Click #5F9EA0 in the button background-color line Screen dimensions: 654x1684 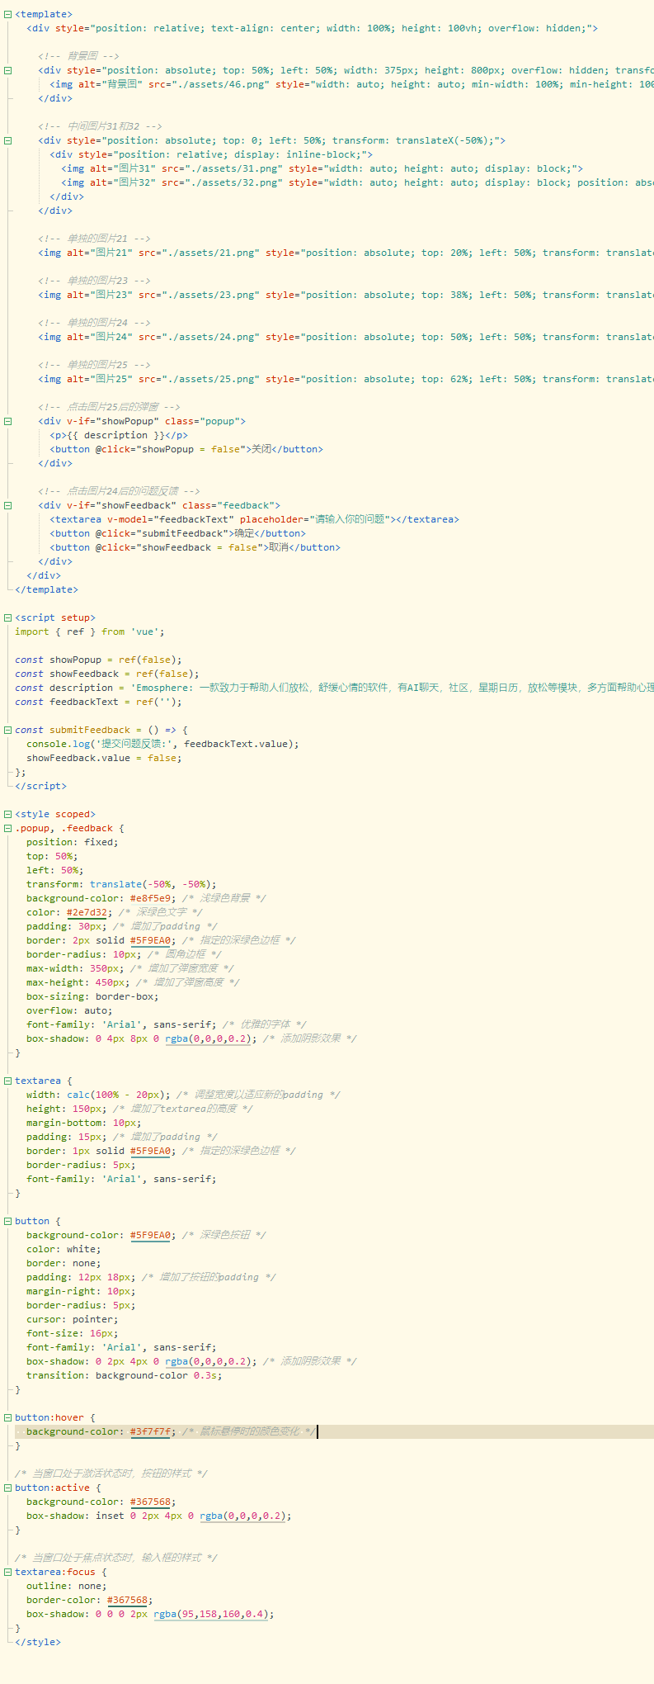[x=150, y=1235]
